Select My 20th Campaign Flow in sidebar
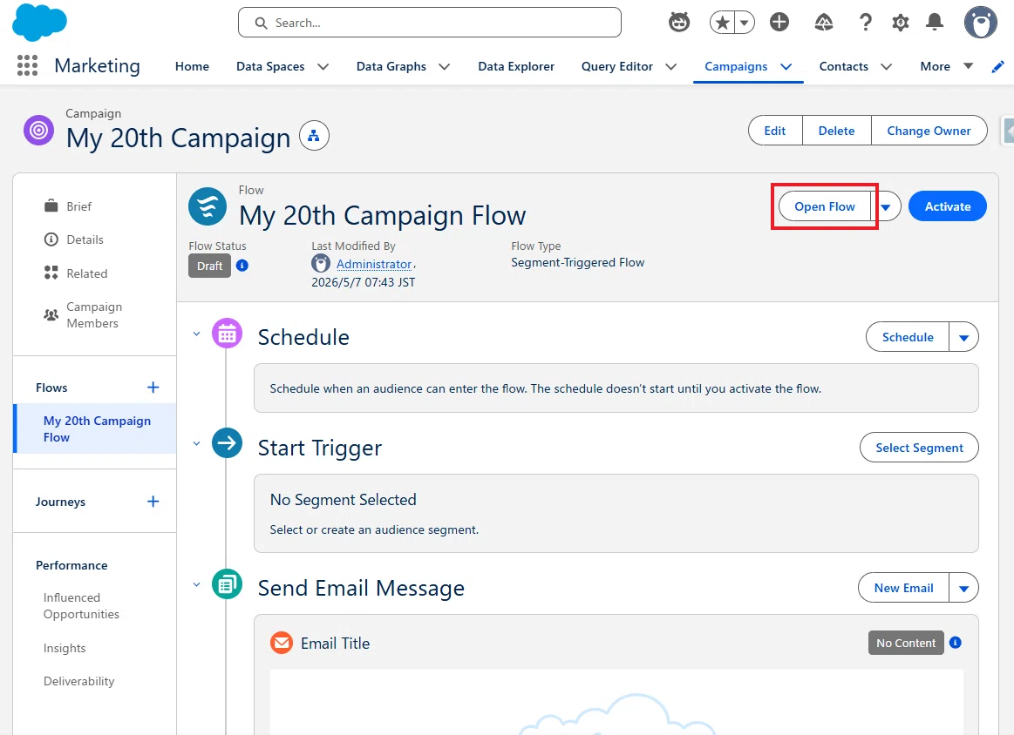The height and width of the screenshot is (735, 1014). pos(96,428)
